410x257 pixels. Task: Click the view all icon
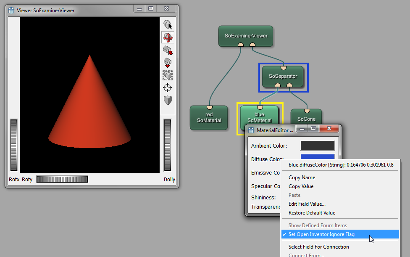tap(168, 75)
